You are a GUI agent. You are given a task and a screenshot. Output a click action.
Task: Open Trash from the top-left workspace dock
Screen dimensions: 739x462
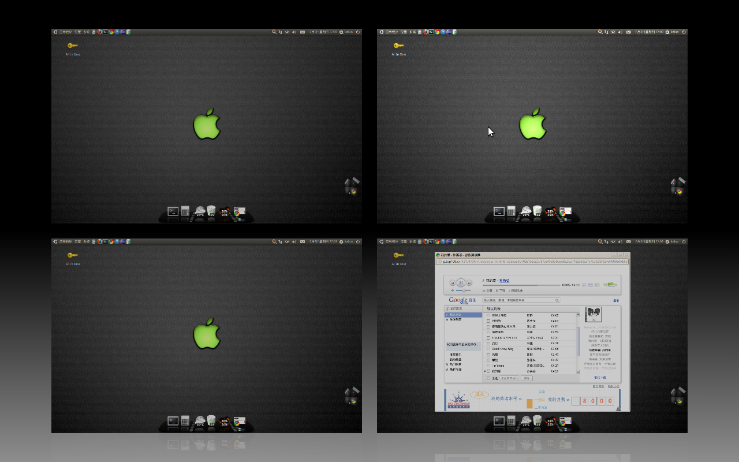point(211,211)
